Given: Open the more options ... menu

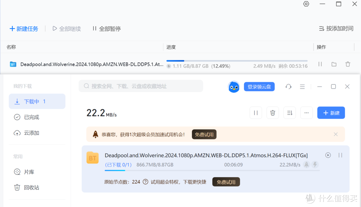Looking at the screenshot, I should [x=306, y=113].
